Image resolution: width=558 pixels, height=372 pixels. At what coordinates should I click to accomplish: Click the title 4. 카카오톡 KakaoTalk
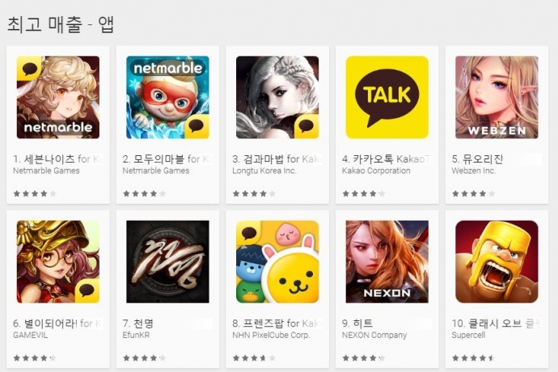[387, 159]
